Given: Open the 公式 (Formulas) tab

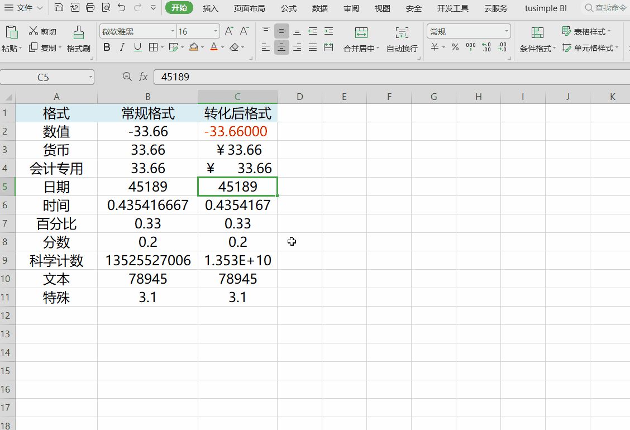Looking at the screenshot, I should pyautogui.click(x=288, y=8).
